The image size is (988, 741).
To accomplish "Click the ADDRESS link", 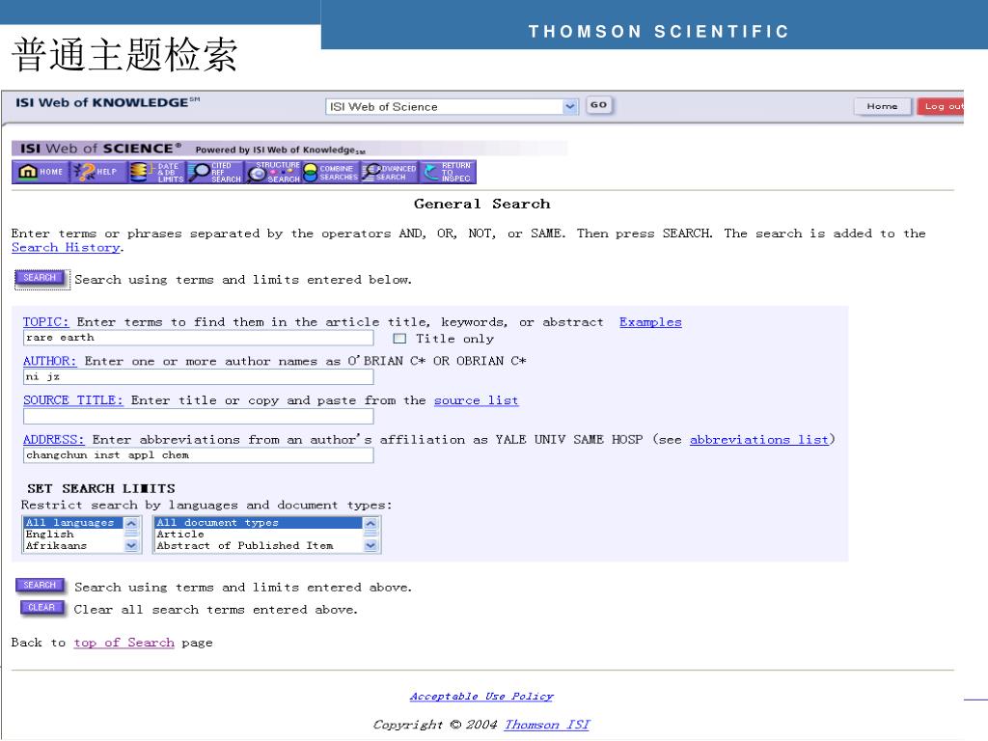I will point(54,439).
